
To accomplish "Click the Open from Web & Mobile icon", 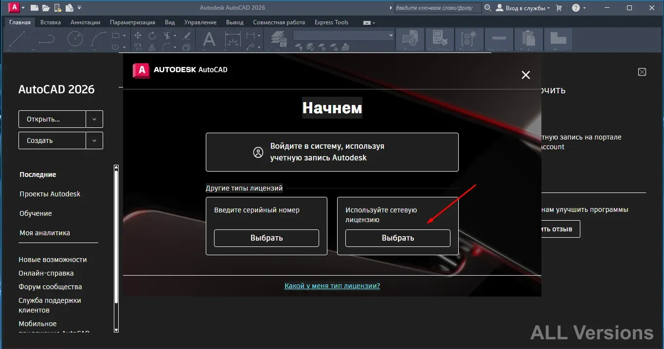I will click(x=58, y=8).
